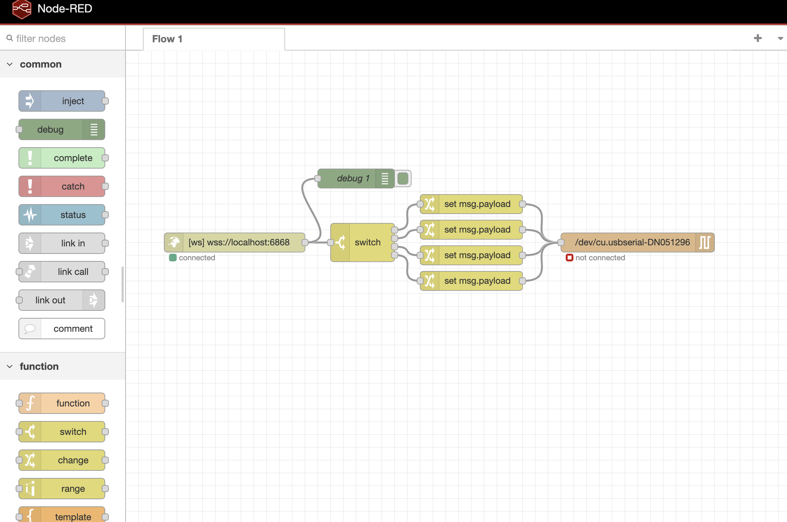
Task: Collapse the common palette category
Action: pos(10,64)
